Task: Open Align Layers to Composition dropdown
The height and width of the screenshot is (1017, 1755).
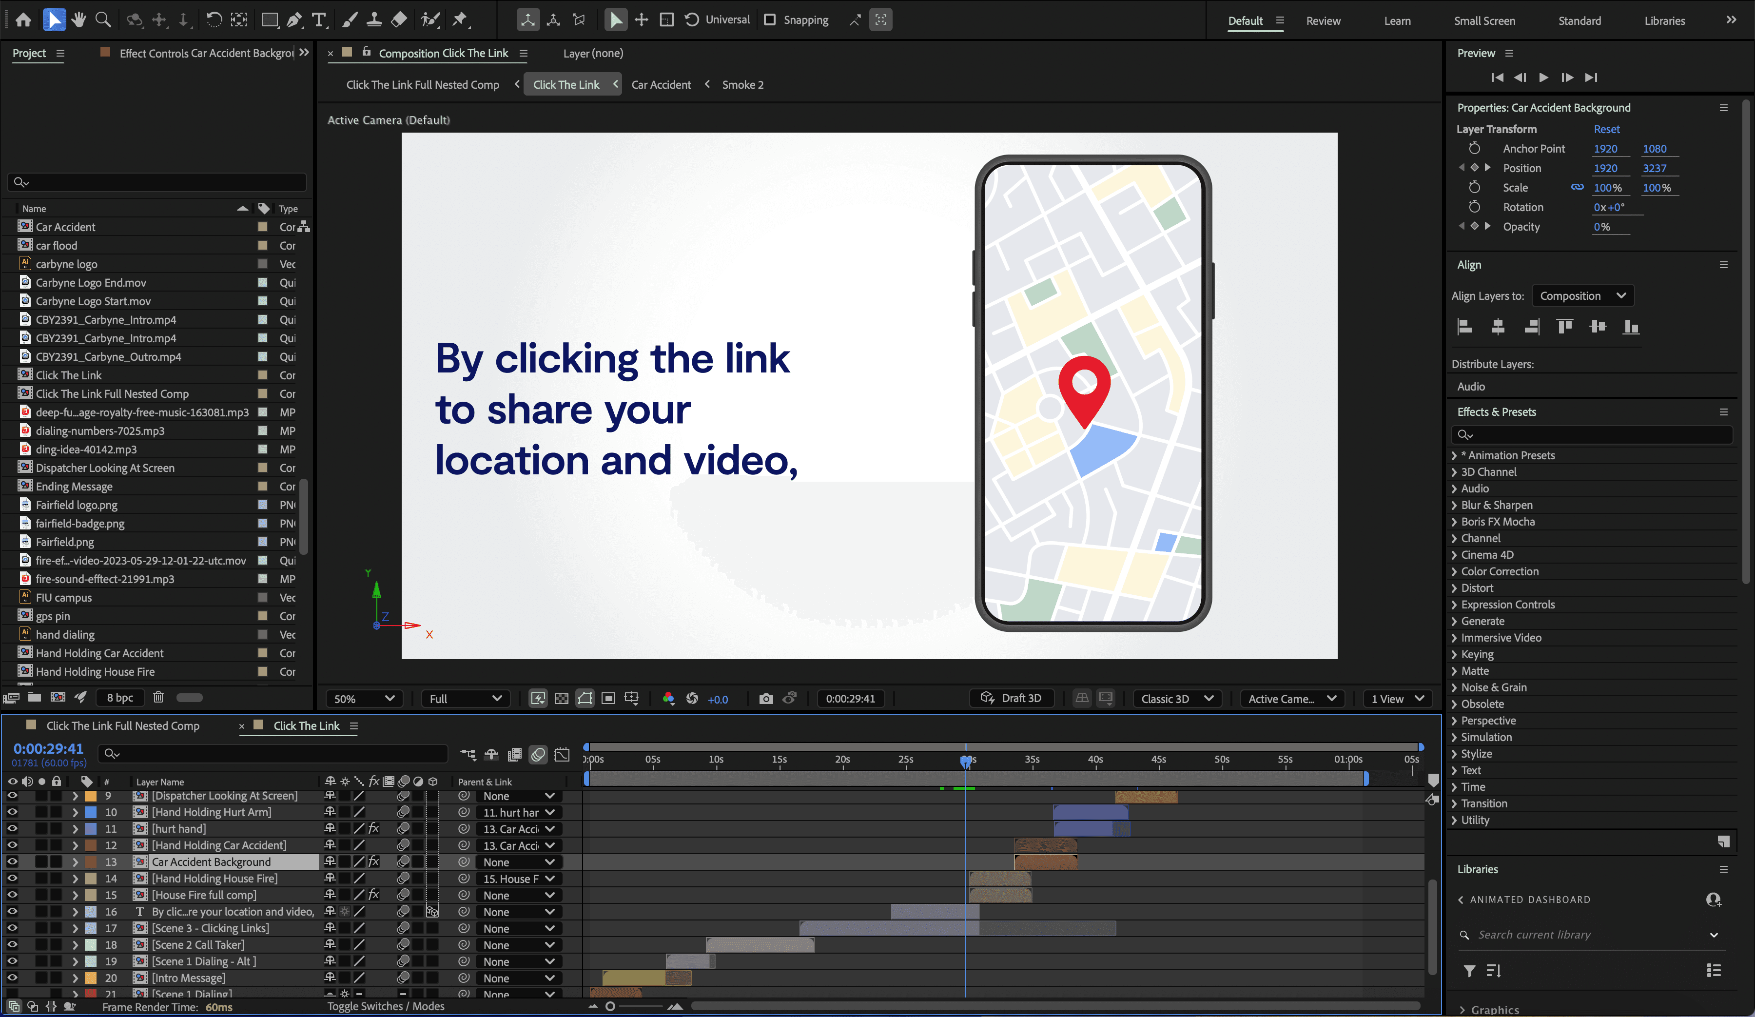Action: pos(1582,296)
